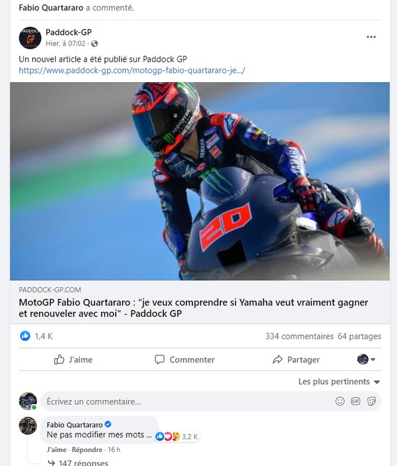This screenshot has width=397, height=466.
Task: Click Fabio Quartararo's verified badge
Action: click(x=108, y=425)
